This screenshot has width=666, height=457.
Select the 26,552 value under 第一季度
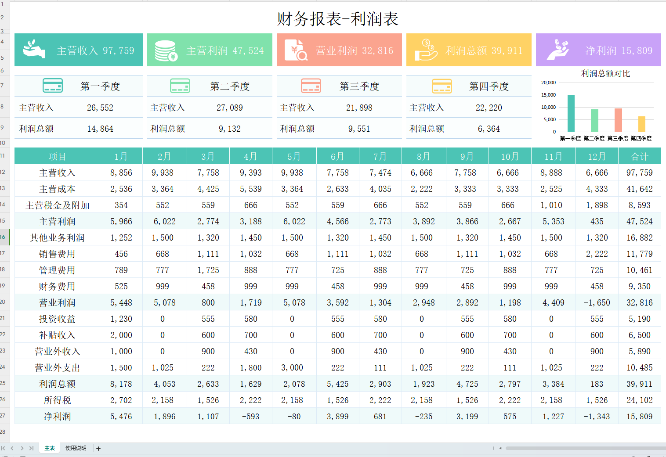tap(100, 108)
